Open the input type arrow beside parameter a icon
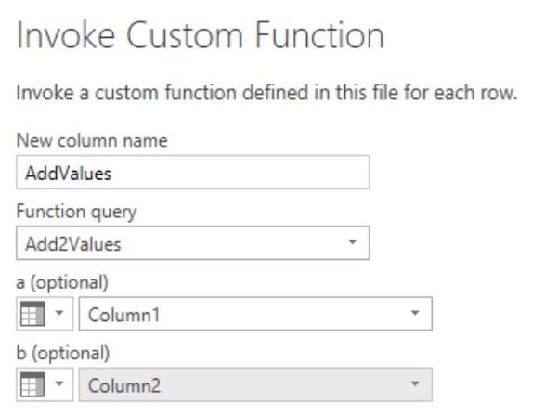The image size is (533, 415). (x=59, y=313)
